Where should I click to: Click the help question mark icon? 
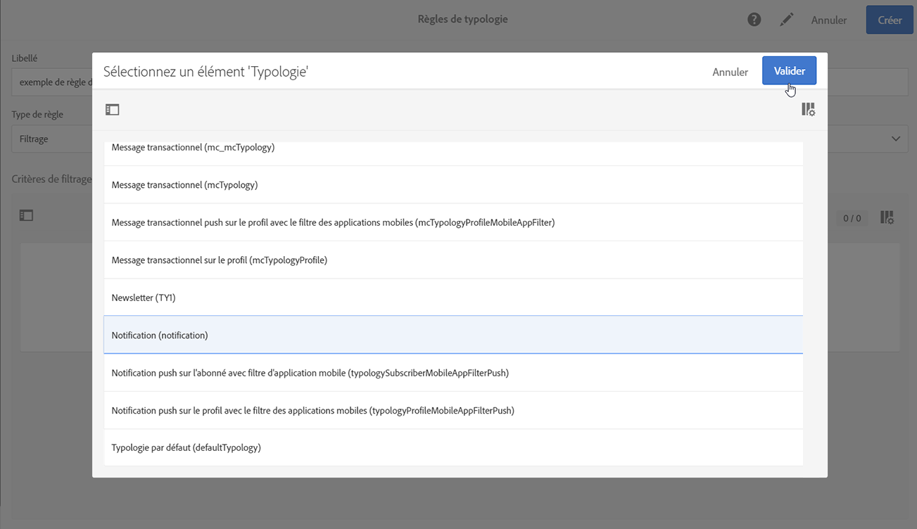754,20
